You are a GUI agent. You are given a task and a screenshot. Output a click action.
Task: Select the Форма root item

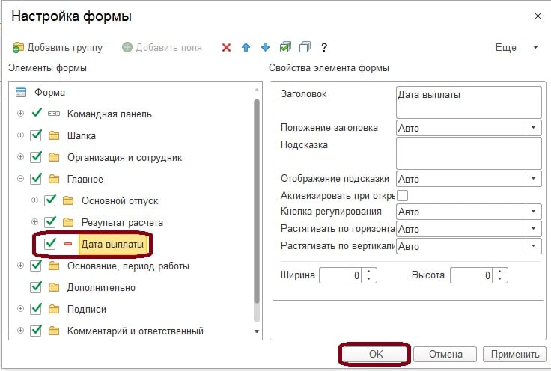(49, 92)
